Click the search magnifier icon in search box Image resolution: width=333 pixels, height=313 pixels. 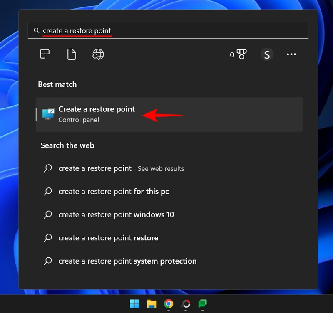(x=37, y=31)
